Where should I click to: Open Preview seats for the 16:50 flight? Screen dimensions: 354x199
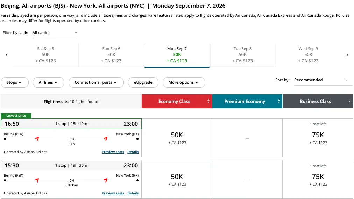(113, 152)
